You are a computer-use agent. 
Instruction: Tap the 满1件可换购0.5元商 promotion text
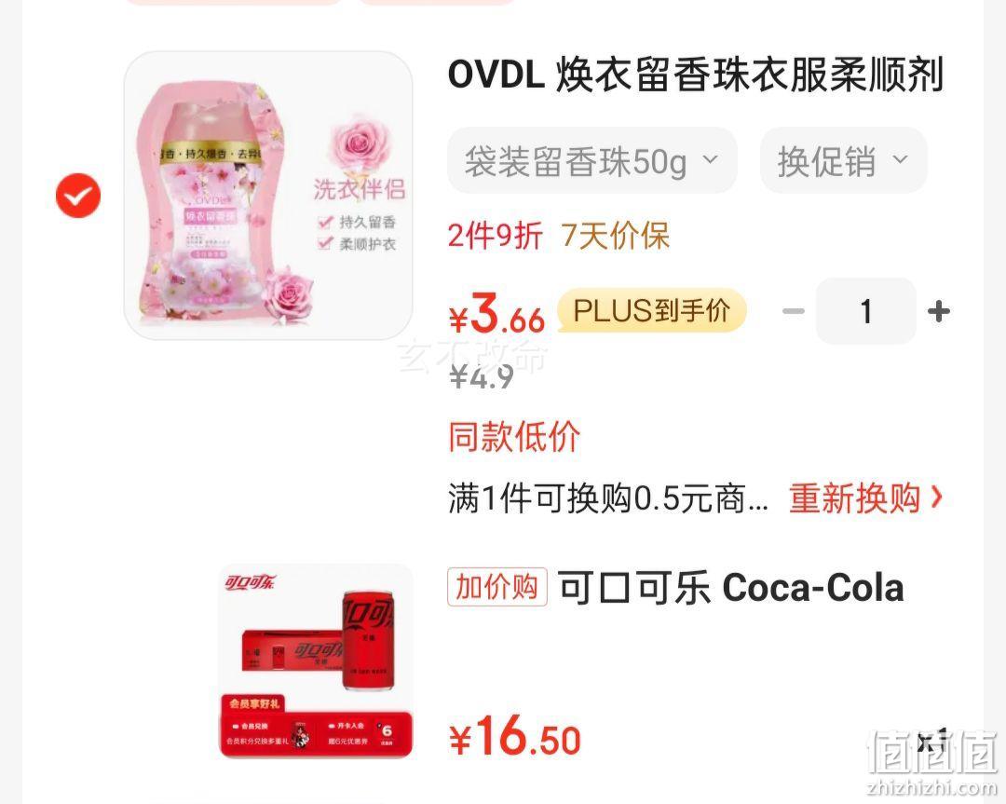pyautogui.click(x=607, y=498)
